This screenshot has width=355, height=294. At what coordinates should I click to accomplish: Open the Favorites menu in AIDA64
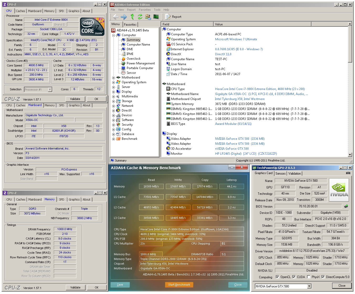(x=145, y=10)
